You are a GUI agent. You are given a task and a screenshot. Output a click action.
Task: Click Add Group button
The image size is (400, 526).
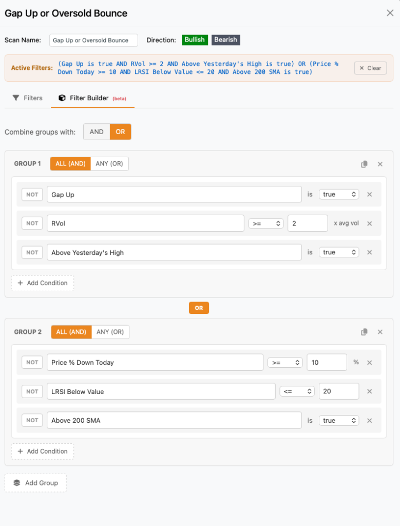(35, 483)
